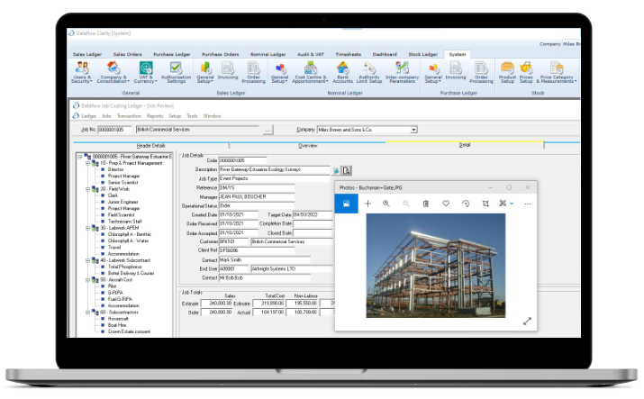This screenshot has height=399, width=644.
Task: Open Prices Setup in Stock group
Action: point(526,72)
